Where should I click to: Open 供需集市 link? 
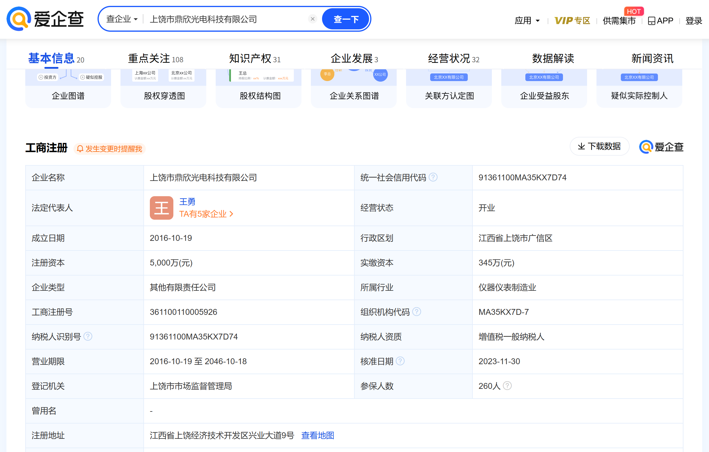(619, 21)
